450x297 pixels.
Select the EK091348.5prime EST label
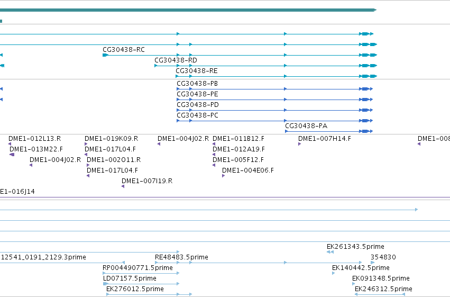(x=381, y=278)
